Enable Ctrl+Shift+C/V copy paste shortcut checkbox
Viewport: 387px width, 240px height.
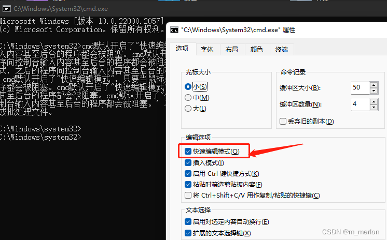click(x=188, y=195)
